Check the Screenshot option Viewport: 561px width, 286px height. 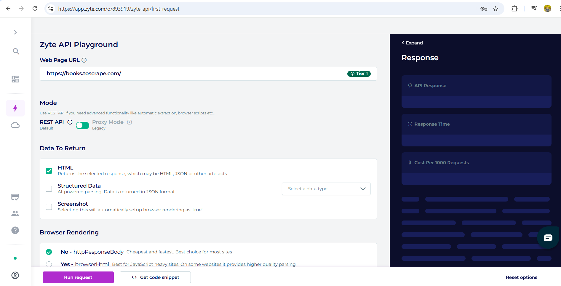tap(49, 207)
